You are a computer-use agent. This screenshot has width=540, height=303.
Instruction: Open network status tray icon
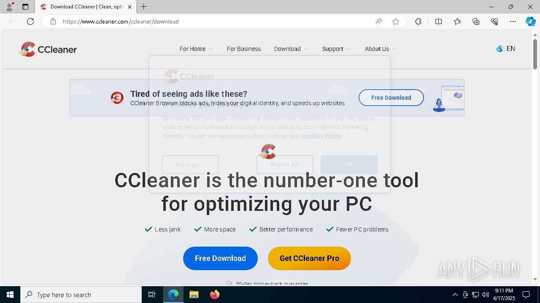pos(475,295)
